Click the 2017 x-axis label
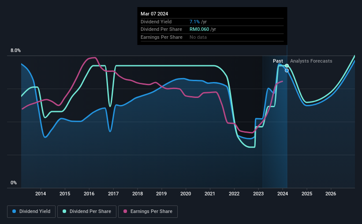This screenshot has width=362, height=224. 113,194
